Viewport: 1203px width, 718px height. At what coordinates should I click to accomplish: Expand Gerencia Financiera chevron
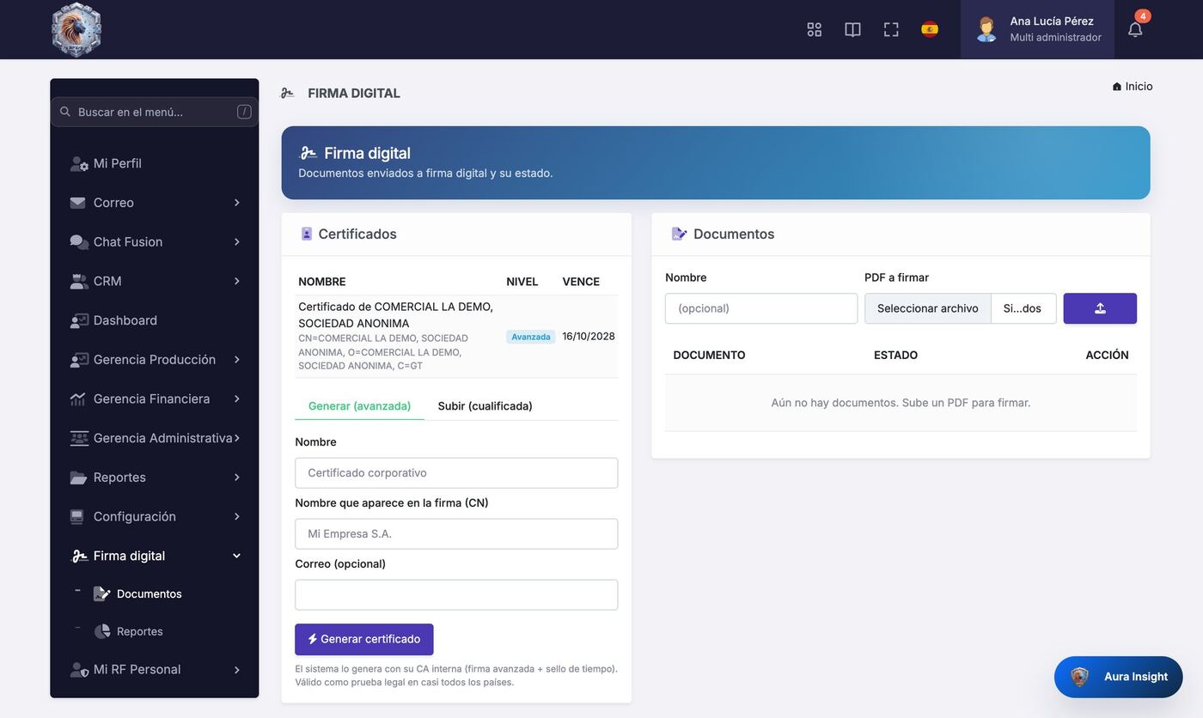pyautogui.click(x=236, y=399)
